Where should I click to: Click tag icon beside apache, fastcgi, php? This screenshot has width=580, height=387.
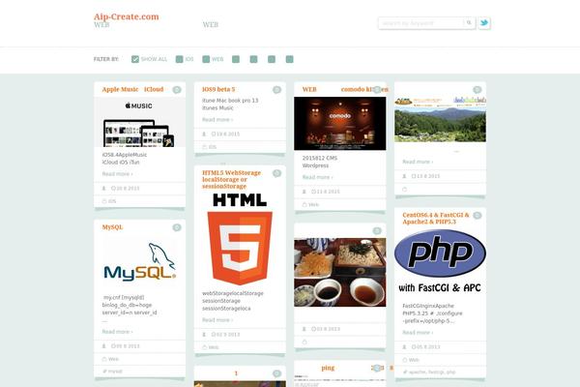405,372
